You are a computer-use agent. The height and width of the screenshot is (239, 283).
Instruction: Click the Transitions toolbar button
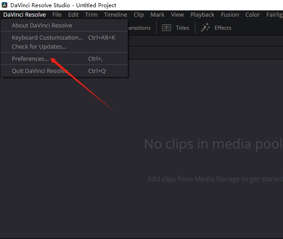(139, 28)
